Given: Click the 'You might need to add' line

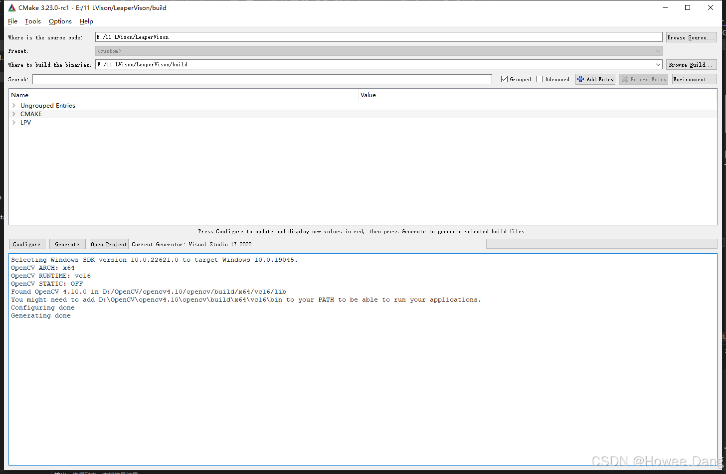Looking at the screenshot, I should 246,300.
